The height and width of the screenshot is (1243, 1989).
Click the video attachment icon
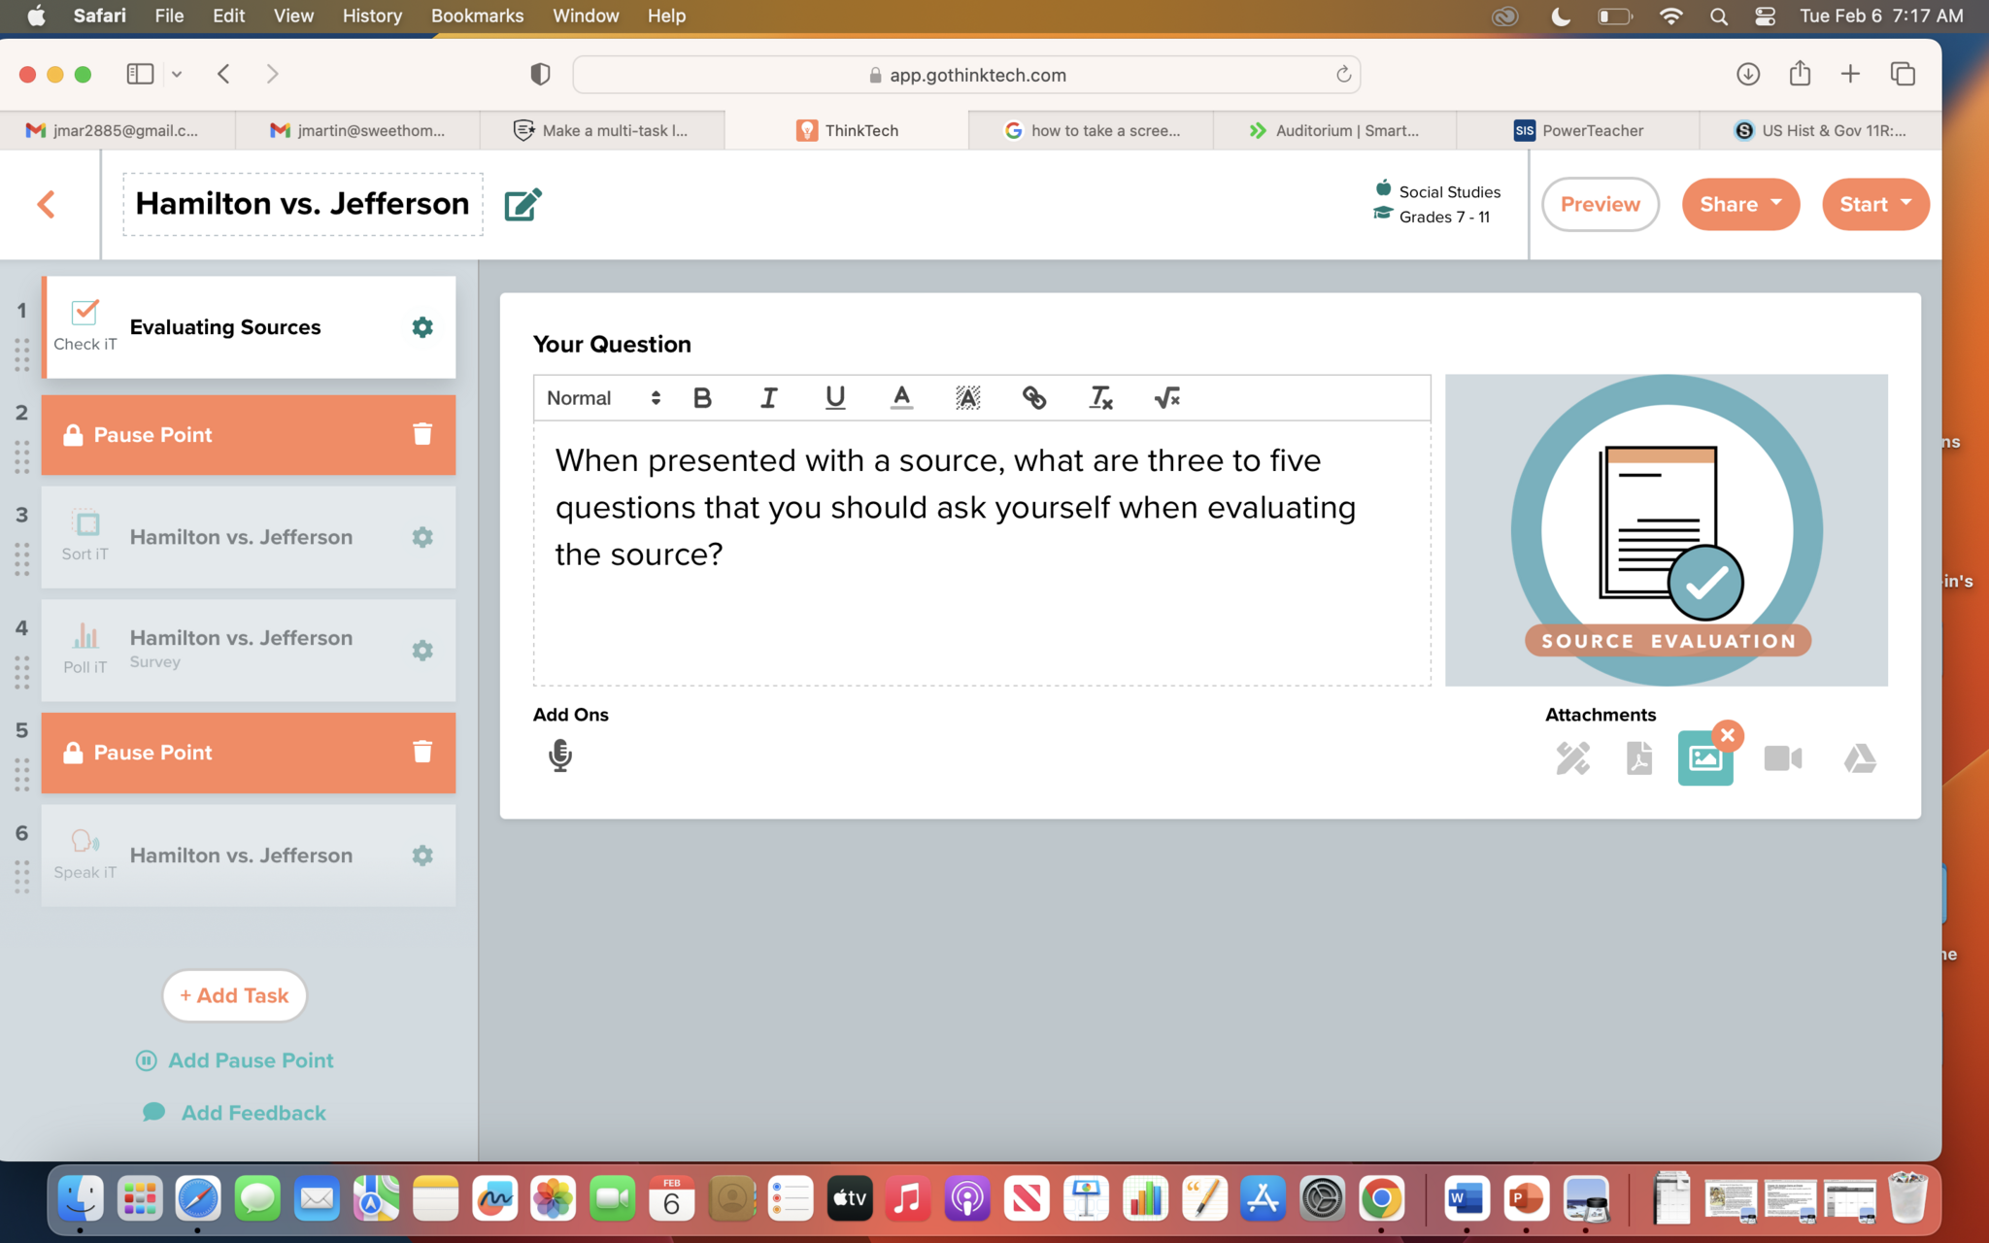click(x=1782, y=757)
